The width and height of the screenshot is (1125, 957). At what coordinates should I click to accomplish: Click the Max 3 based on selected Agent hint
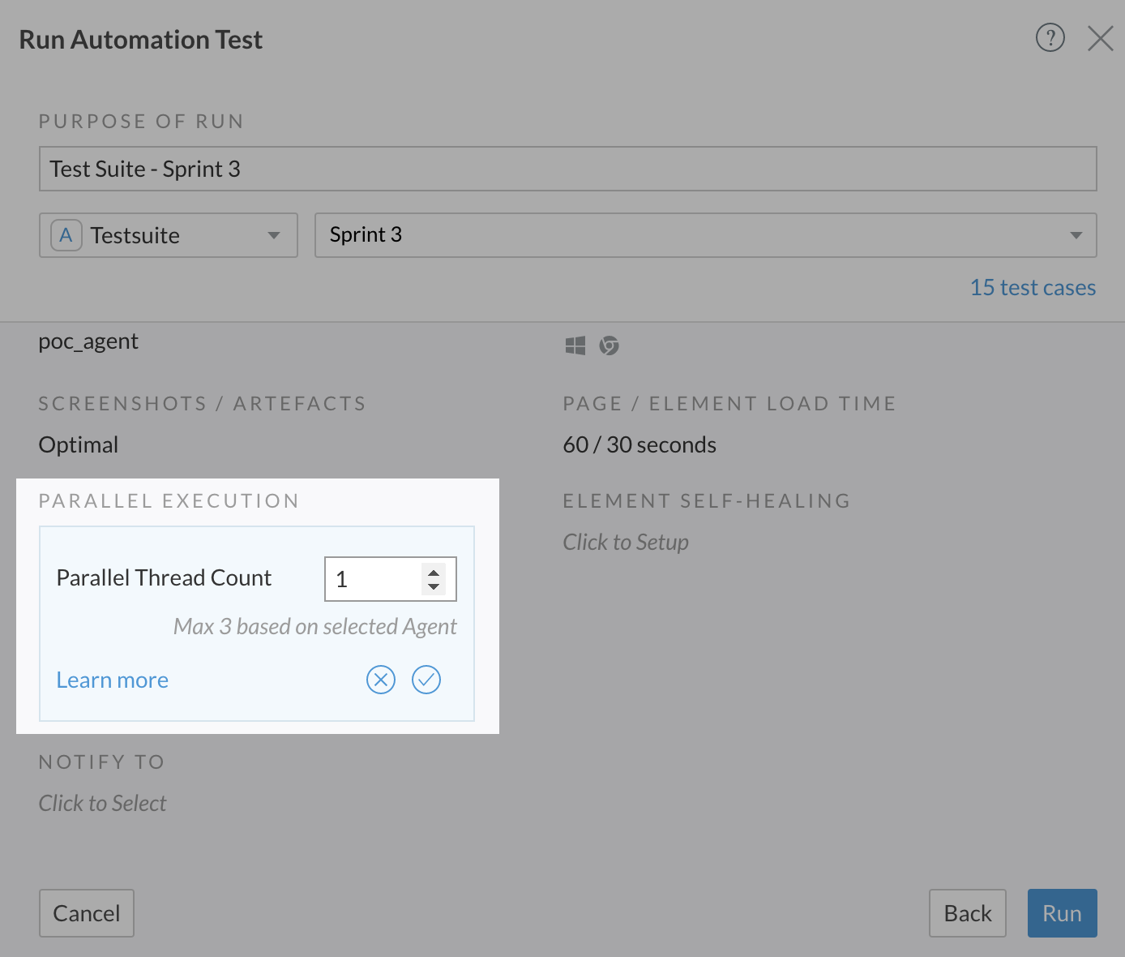pyautogui.click(x=315, y=626)
